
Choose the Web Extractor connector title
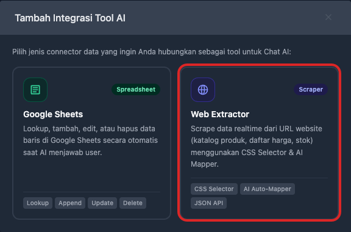pyautogui.click(x=220, y=114)
